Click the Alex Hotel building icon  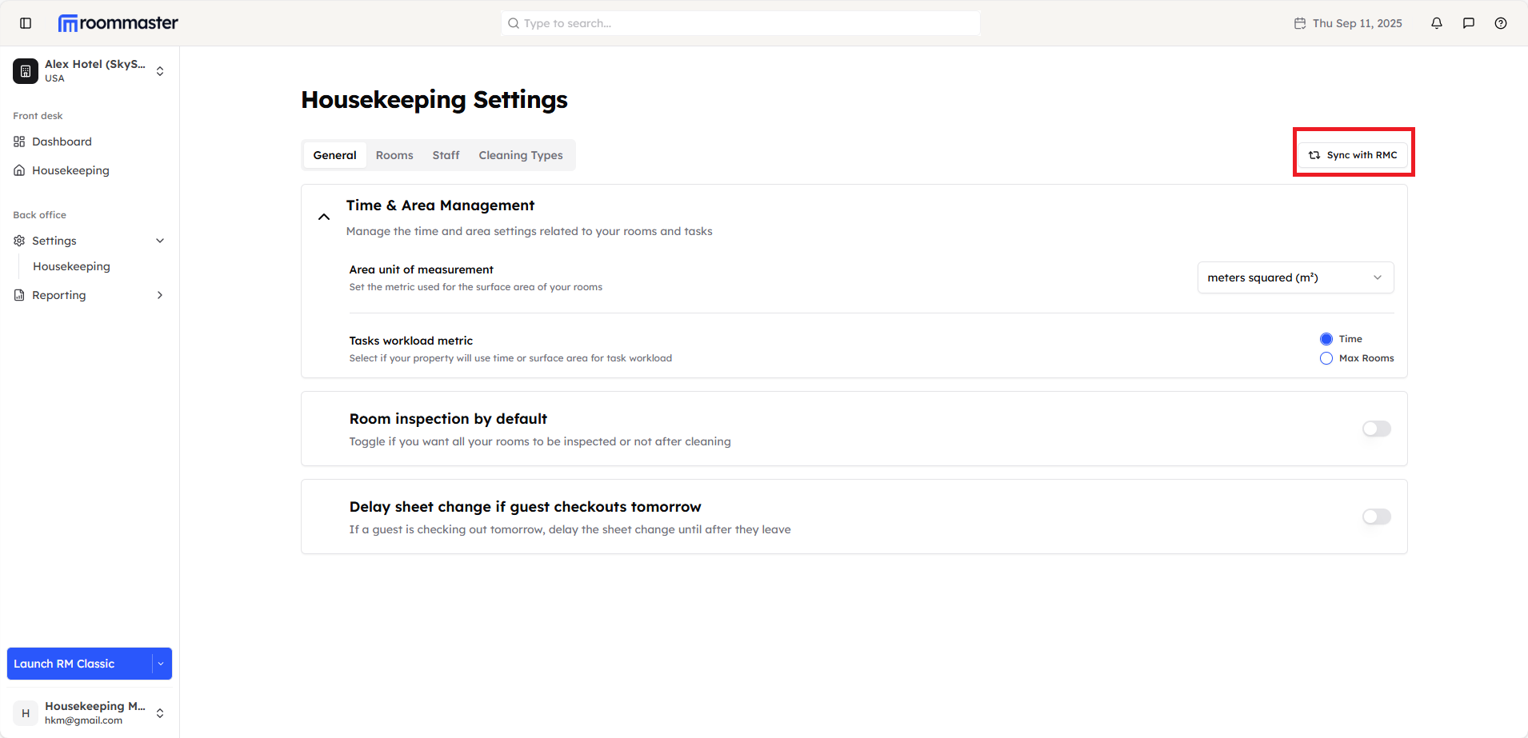pyautogui.click(x=26, y=71)
